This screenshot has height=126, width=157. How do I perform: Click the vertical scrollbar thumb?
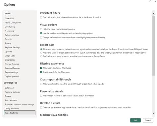point(153,46)
